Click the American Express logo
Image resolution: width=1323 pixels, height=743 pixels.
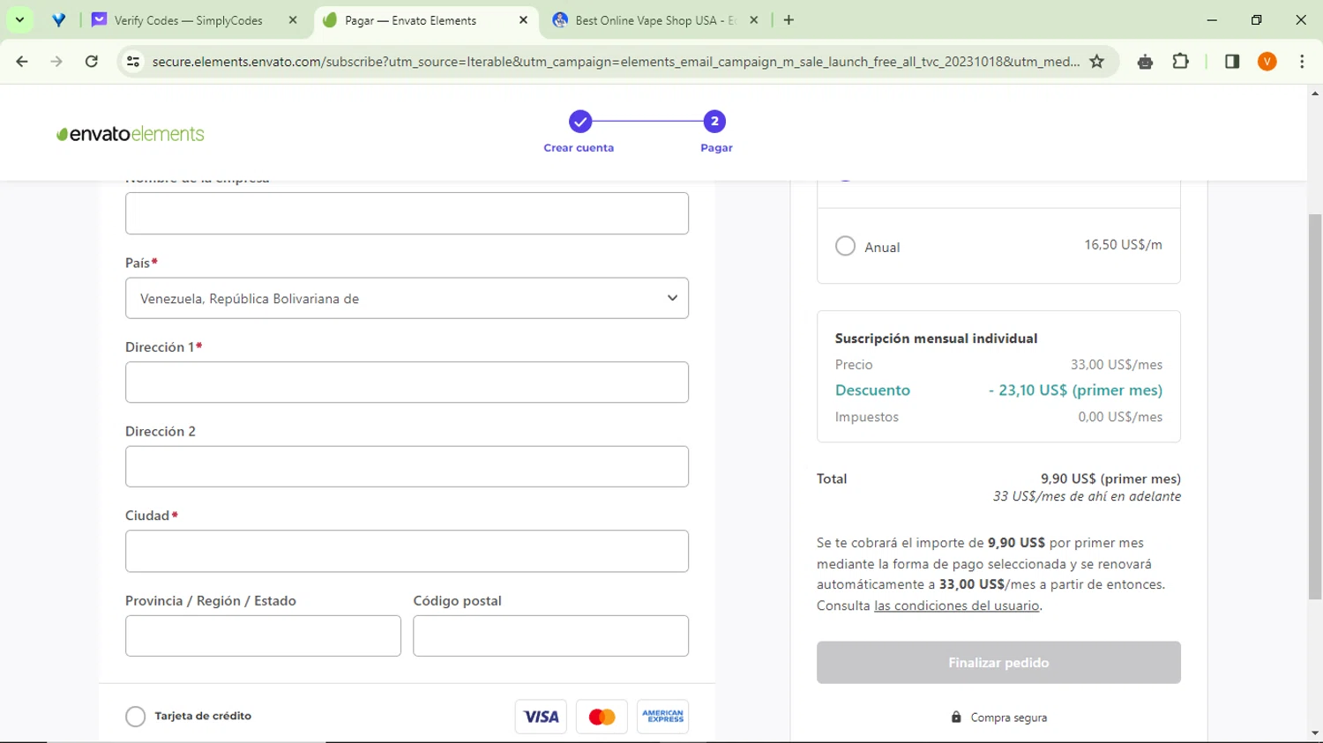coord(662,717)
